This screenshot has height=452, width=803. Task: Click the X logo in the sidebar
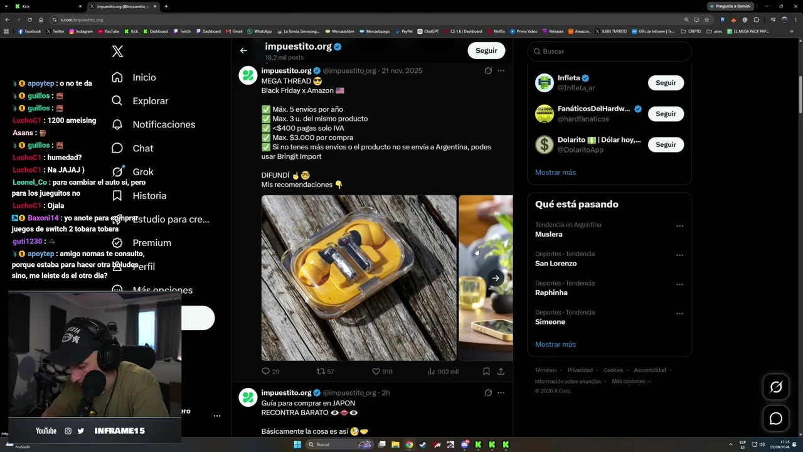(117, 51)
